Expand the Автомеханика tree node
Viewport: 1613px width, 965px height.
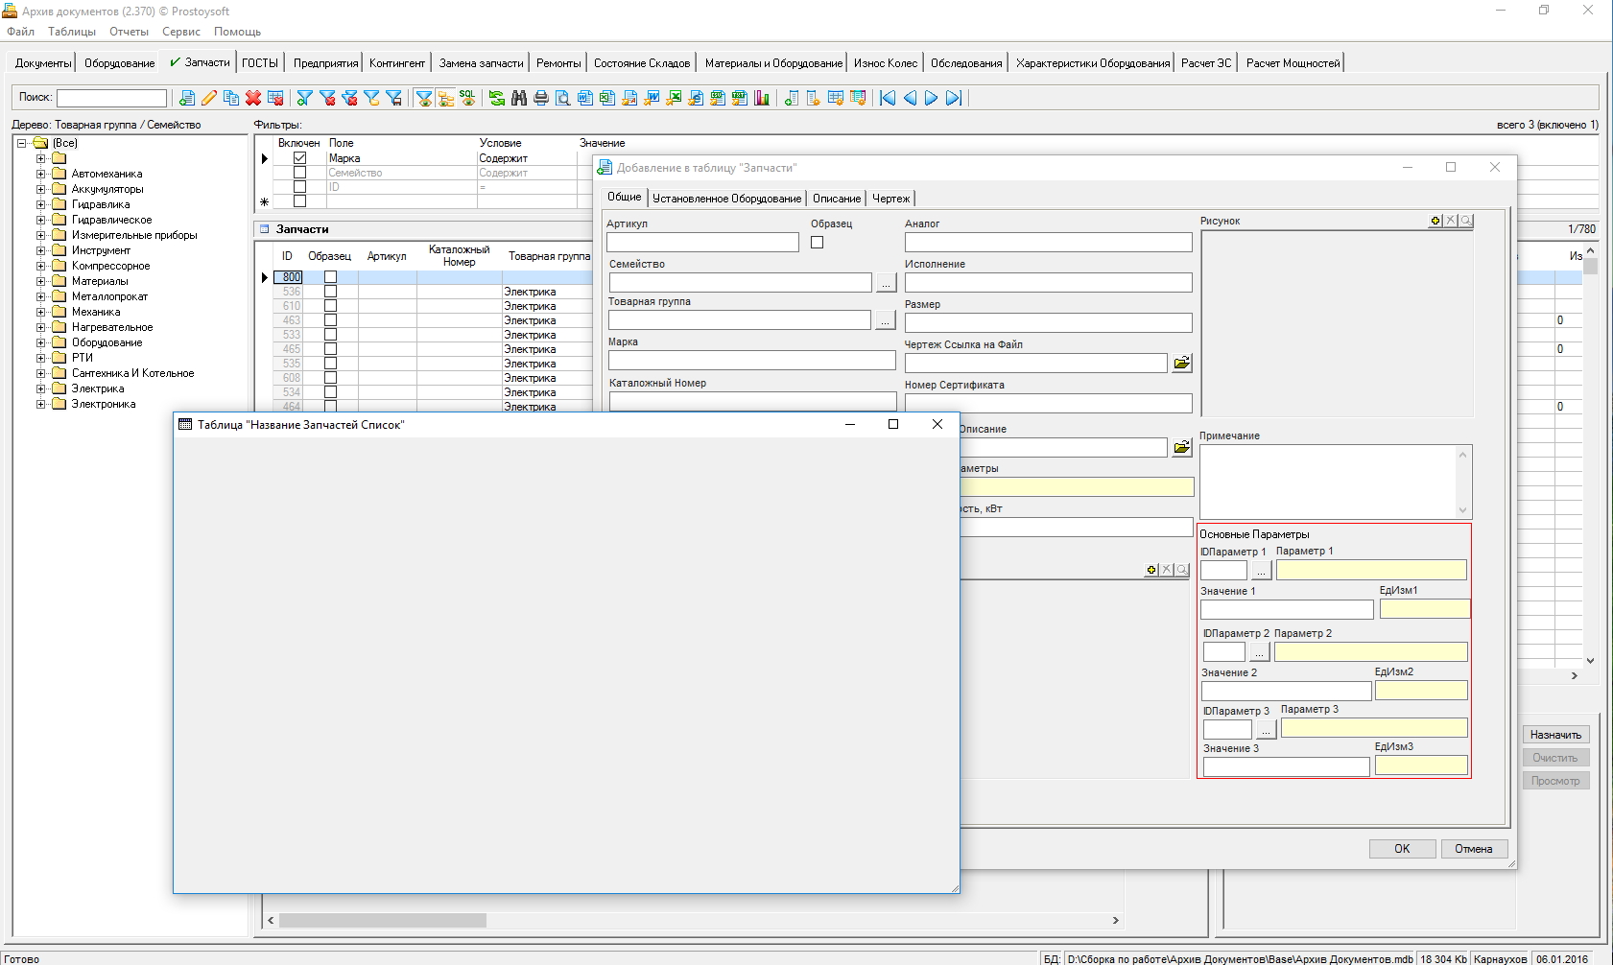[40, 174]
